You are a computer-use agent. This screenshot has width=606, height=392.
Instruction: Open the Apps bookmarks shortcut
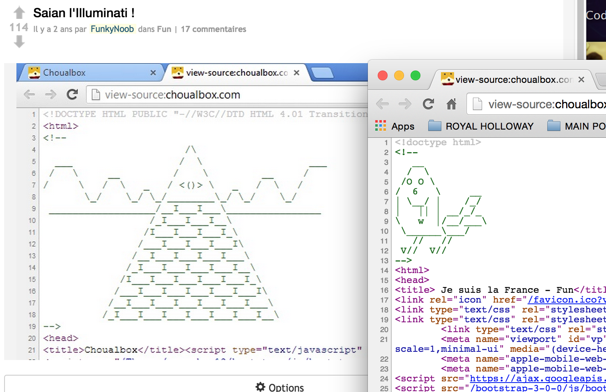pos(395,126)
